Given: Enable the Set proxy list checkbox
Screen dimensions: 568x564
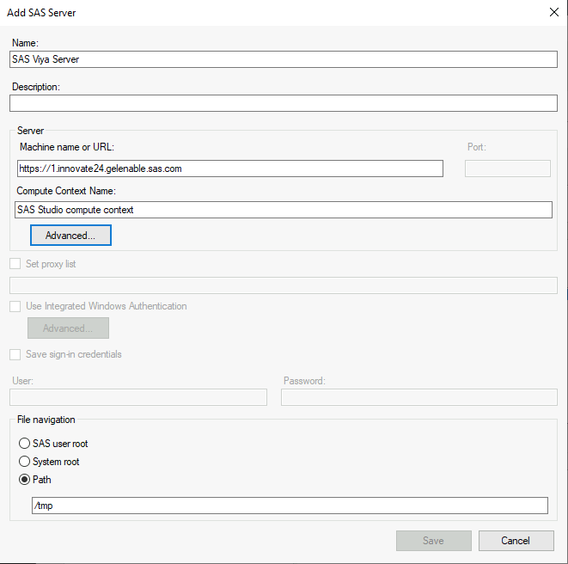Looking at the screenshot, I should [x=15, y=264].
